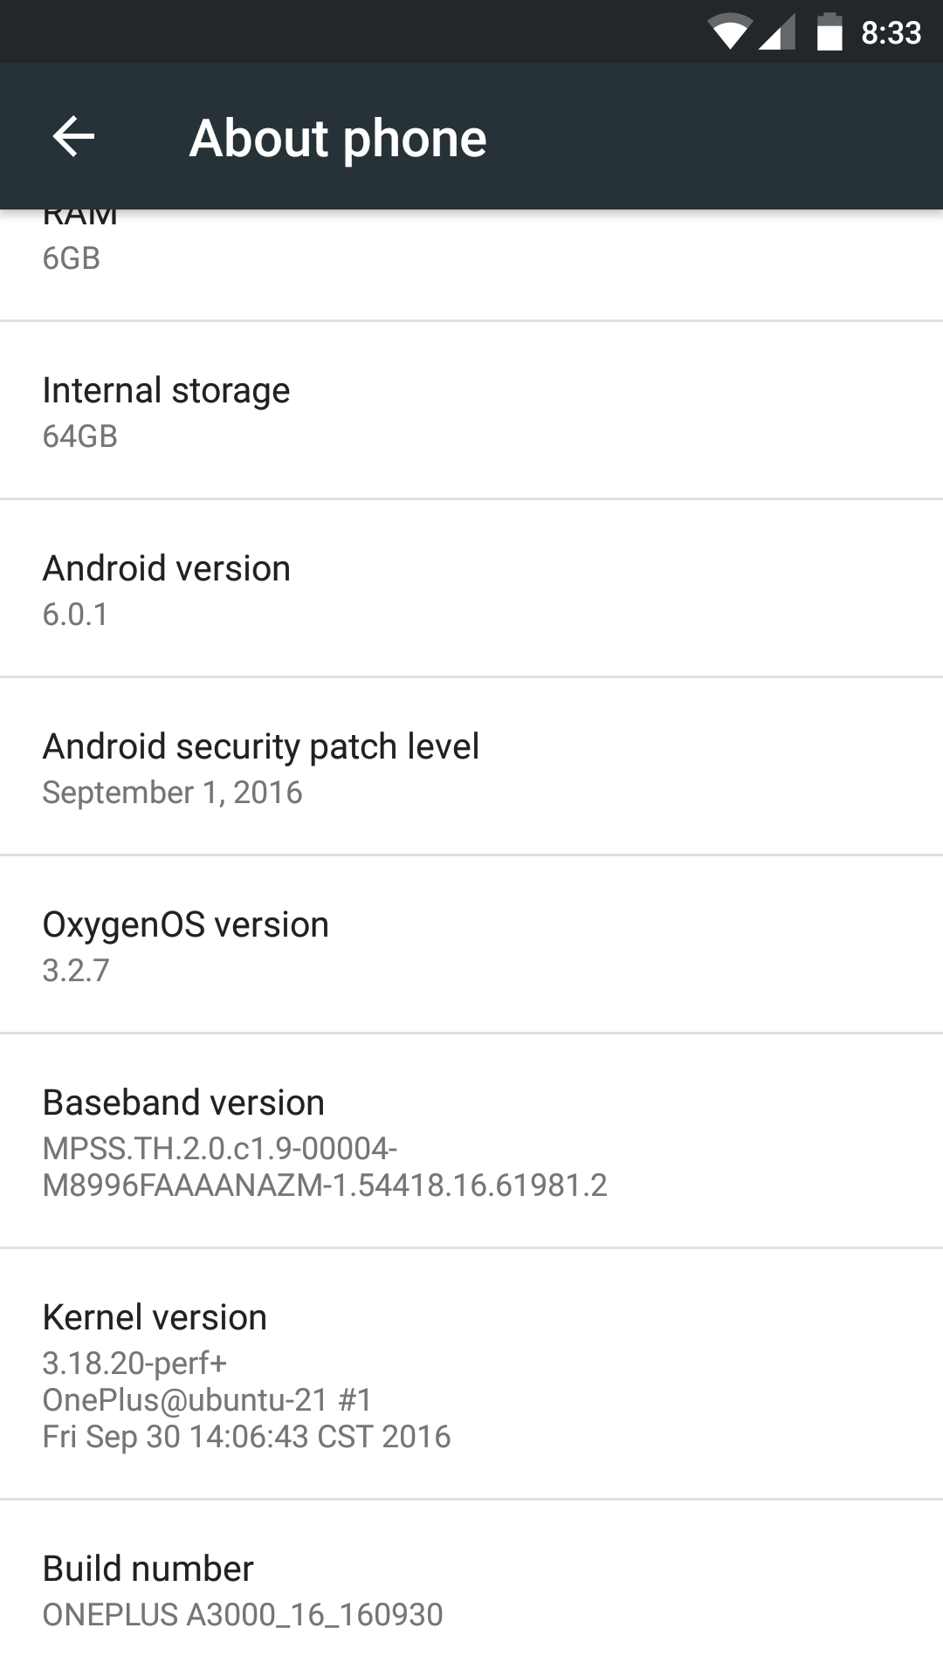This screenshot has height=1676, width=943.
Task: Open the Kernel version entry
Action: [x=471, y=1374]
